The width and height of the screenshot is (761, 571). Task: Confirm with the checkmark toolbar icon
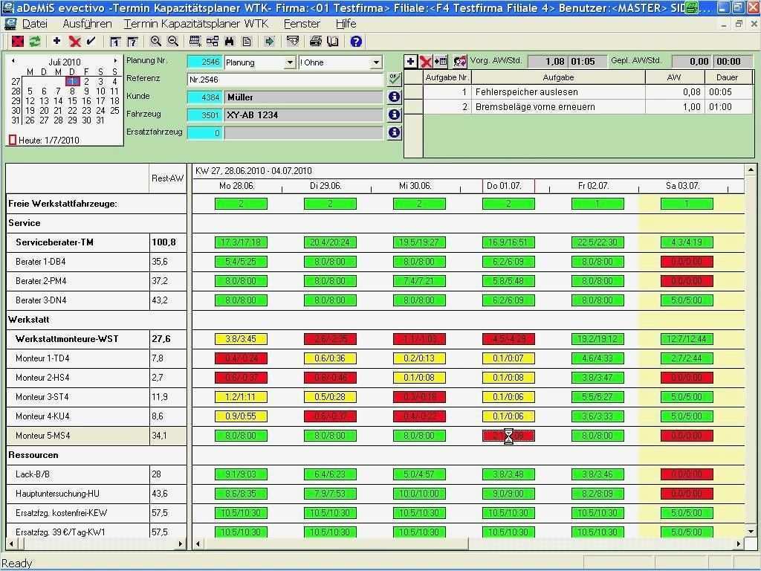click(x=91, y=42)
